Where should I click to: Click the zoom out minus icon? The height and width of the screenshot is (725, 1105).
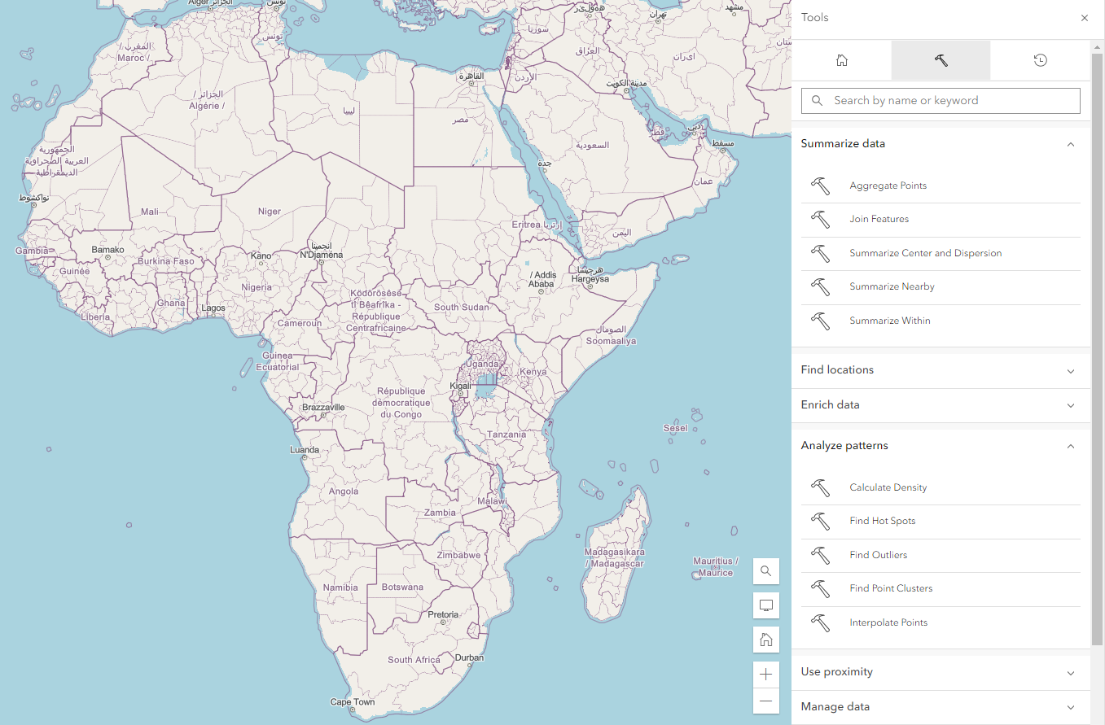pos(765,701)
